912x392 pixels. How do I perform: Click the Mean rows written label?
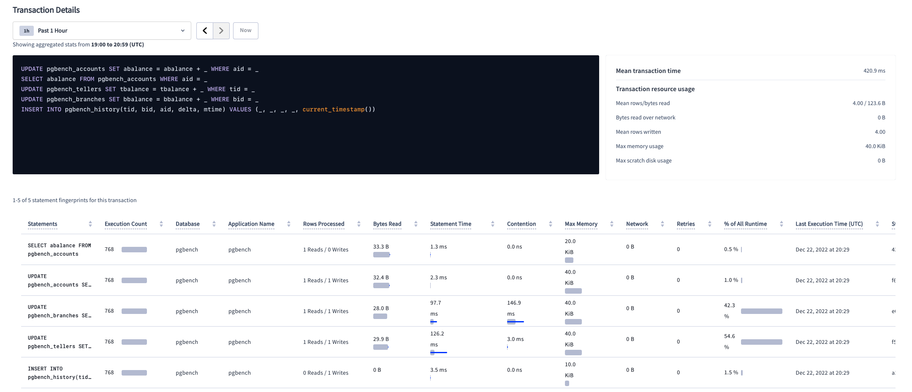(638, 132)
